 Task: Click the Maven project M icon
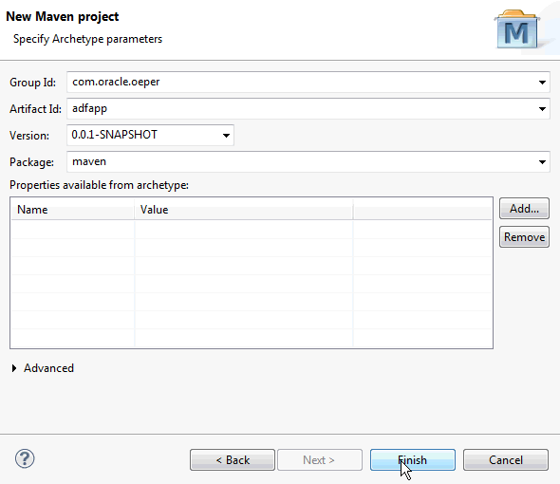click(x=516, y=29)
